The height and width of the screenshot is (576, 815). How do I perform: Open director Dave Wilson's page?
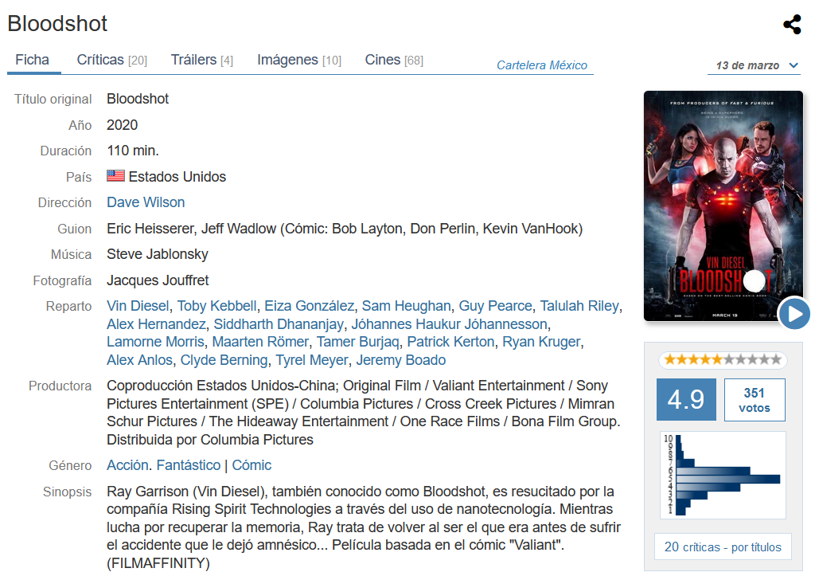coord(146,202)
